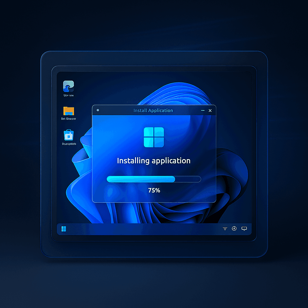Click the installation progress bar
Image resolution: width=308 pixels, height=308 pixels.
coord(154,179)
